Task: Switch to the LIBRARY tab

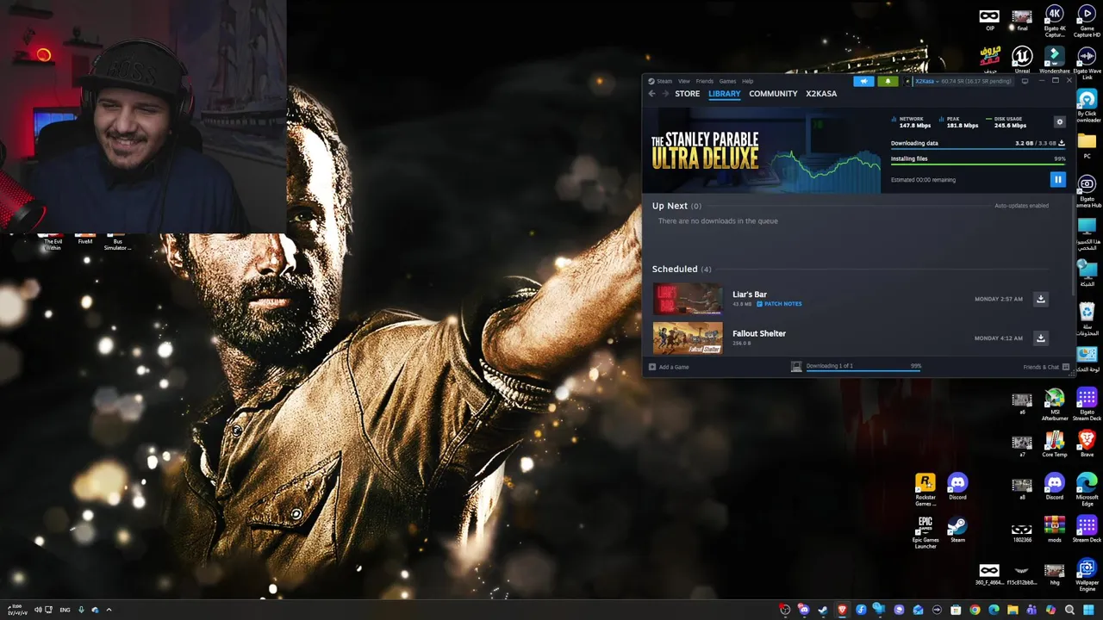Action: [x=725, y=94]
